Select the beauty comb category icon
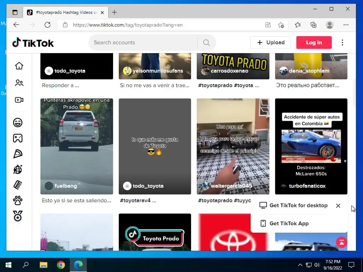Screen dimensions: 363x272 pos(18,185)
